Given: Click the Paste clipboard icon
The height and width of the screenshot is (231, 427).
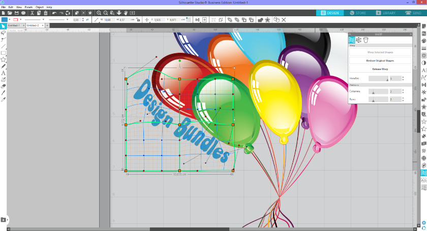Looking at the screenshot, I should click(45, 13).
